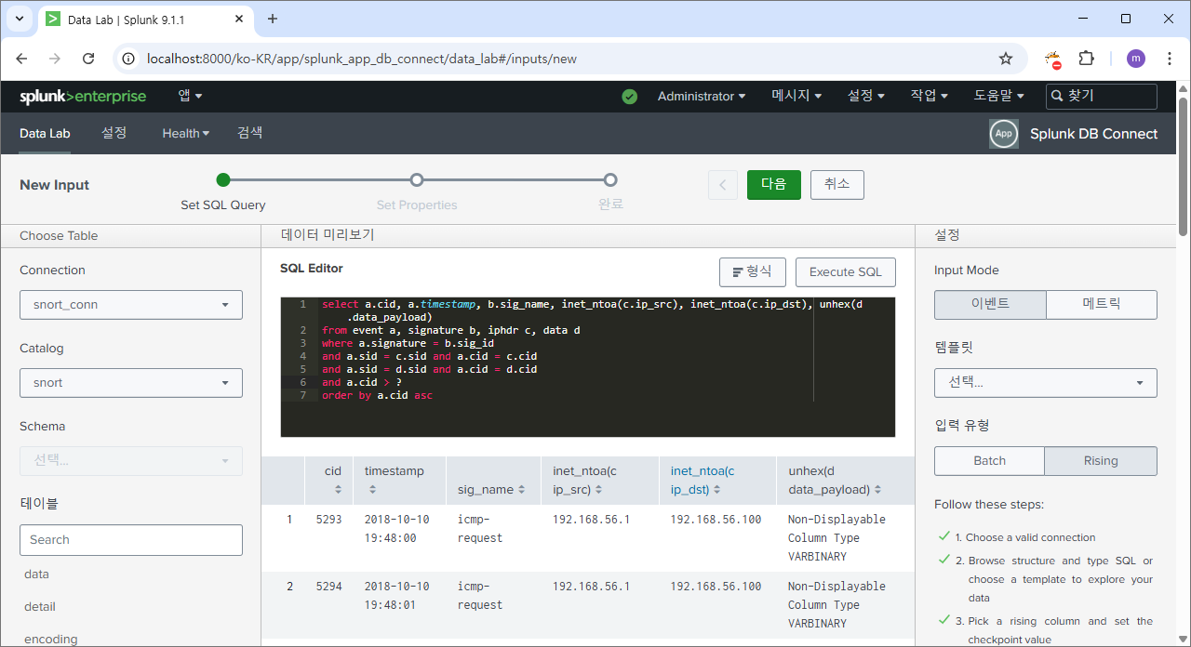The height and width of the screenshot is (647, 1191).
Task: Expand the 도움말 menu
Action: tap(998, 96)
